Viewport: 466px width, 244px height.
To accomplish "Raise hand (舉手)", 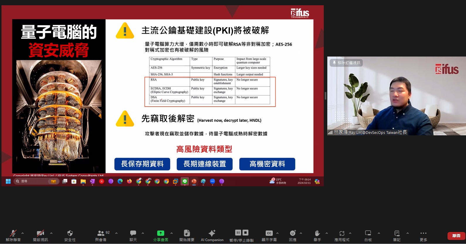I will tap(317, 233).
